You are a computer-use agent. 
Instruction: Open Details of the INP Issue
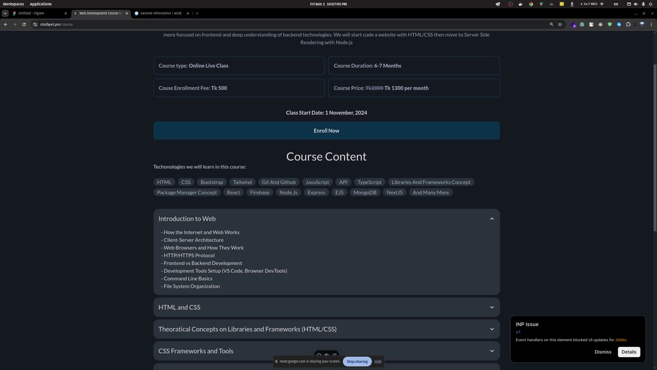[x=629, y=352]
